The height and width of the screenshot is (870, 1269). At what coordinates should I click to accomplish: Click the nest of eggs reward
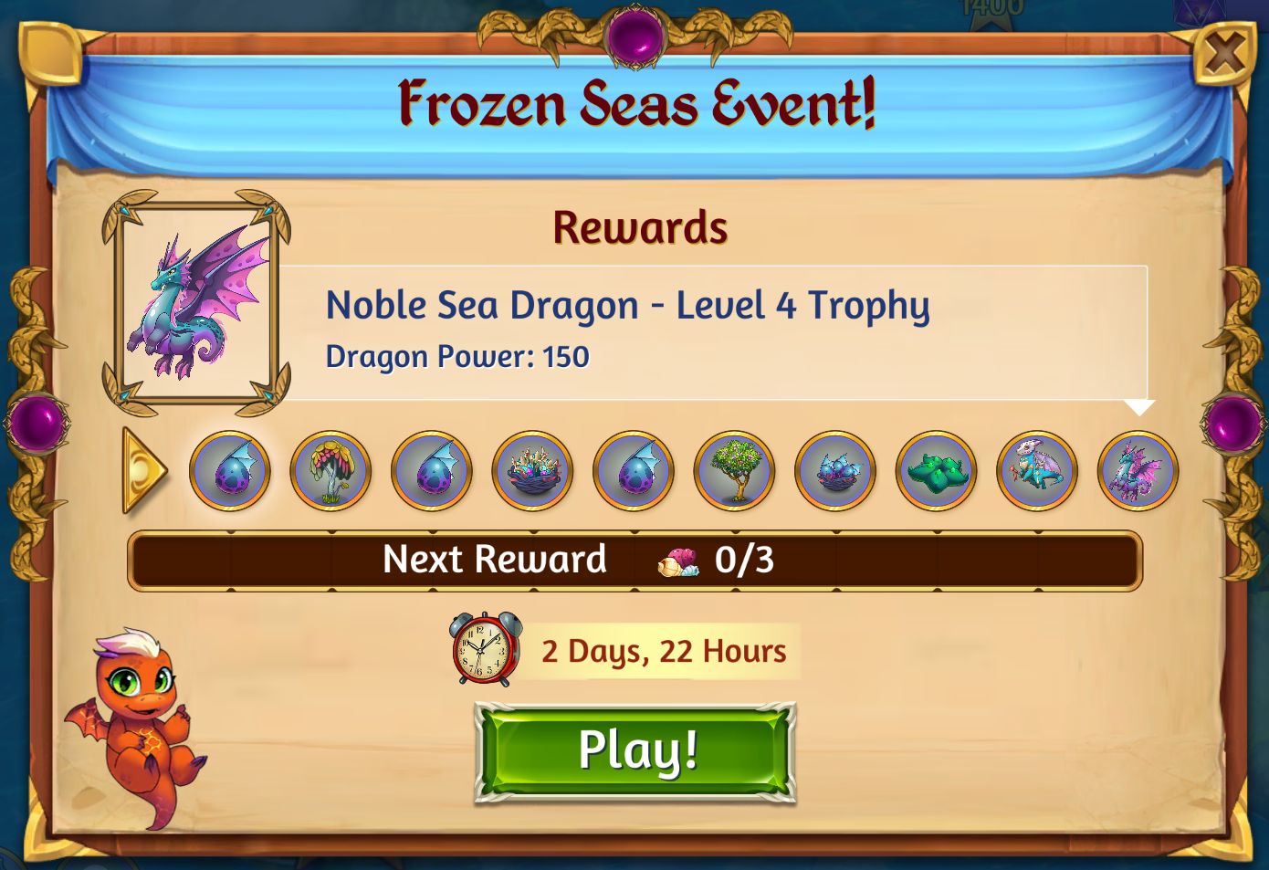point(835,472)
